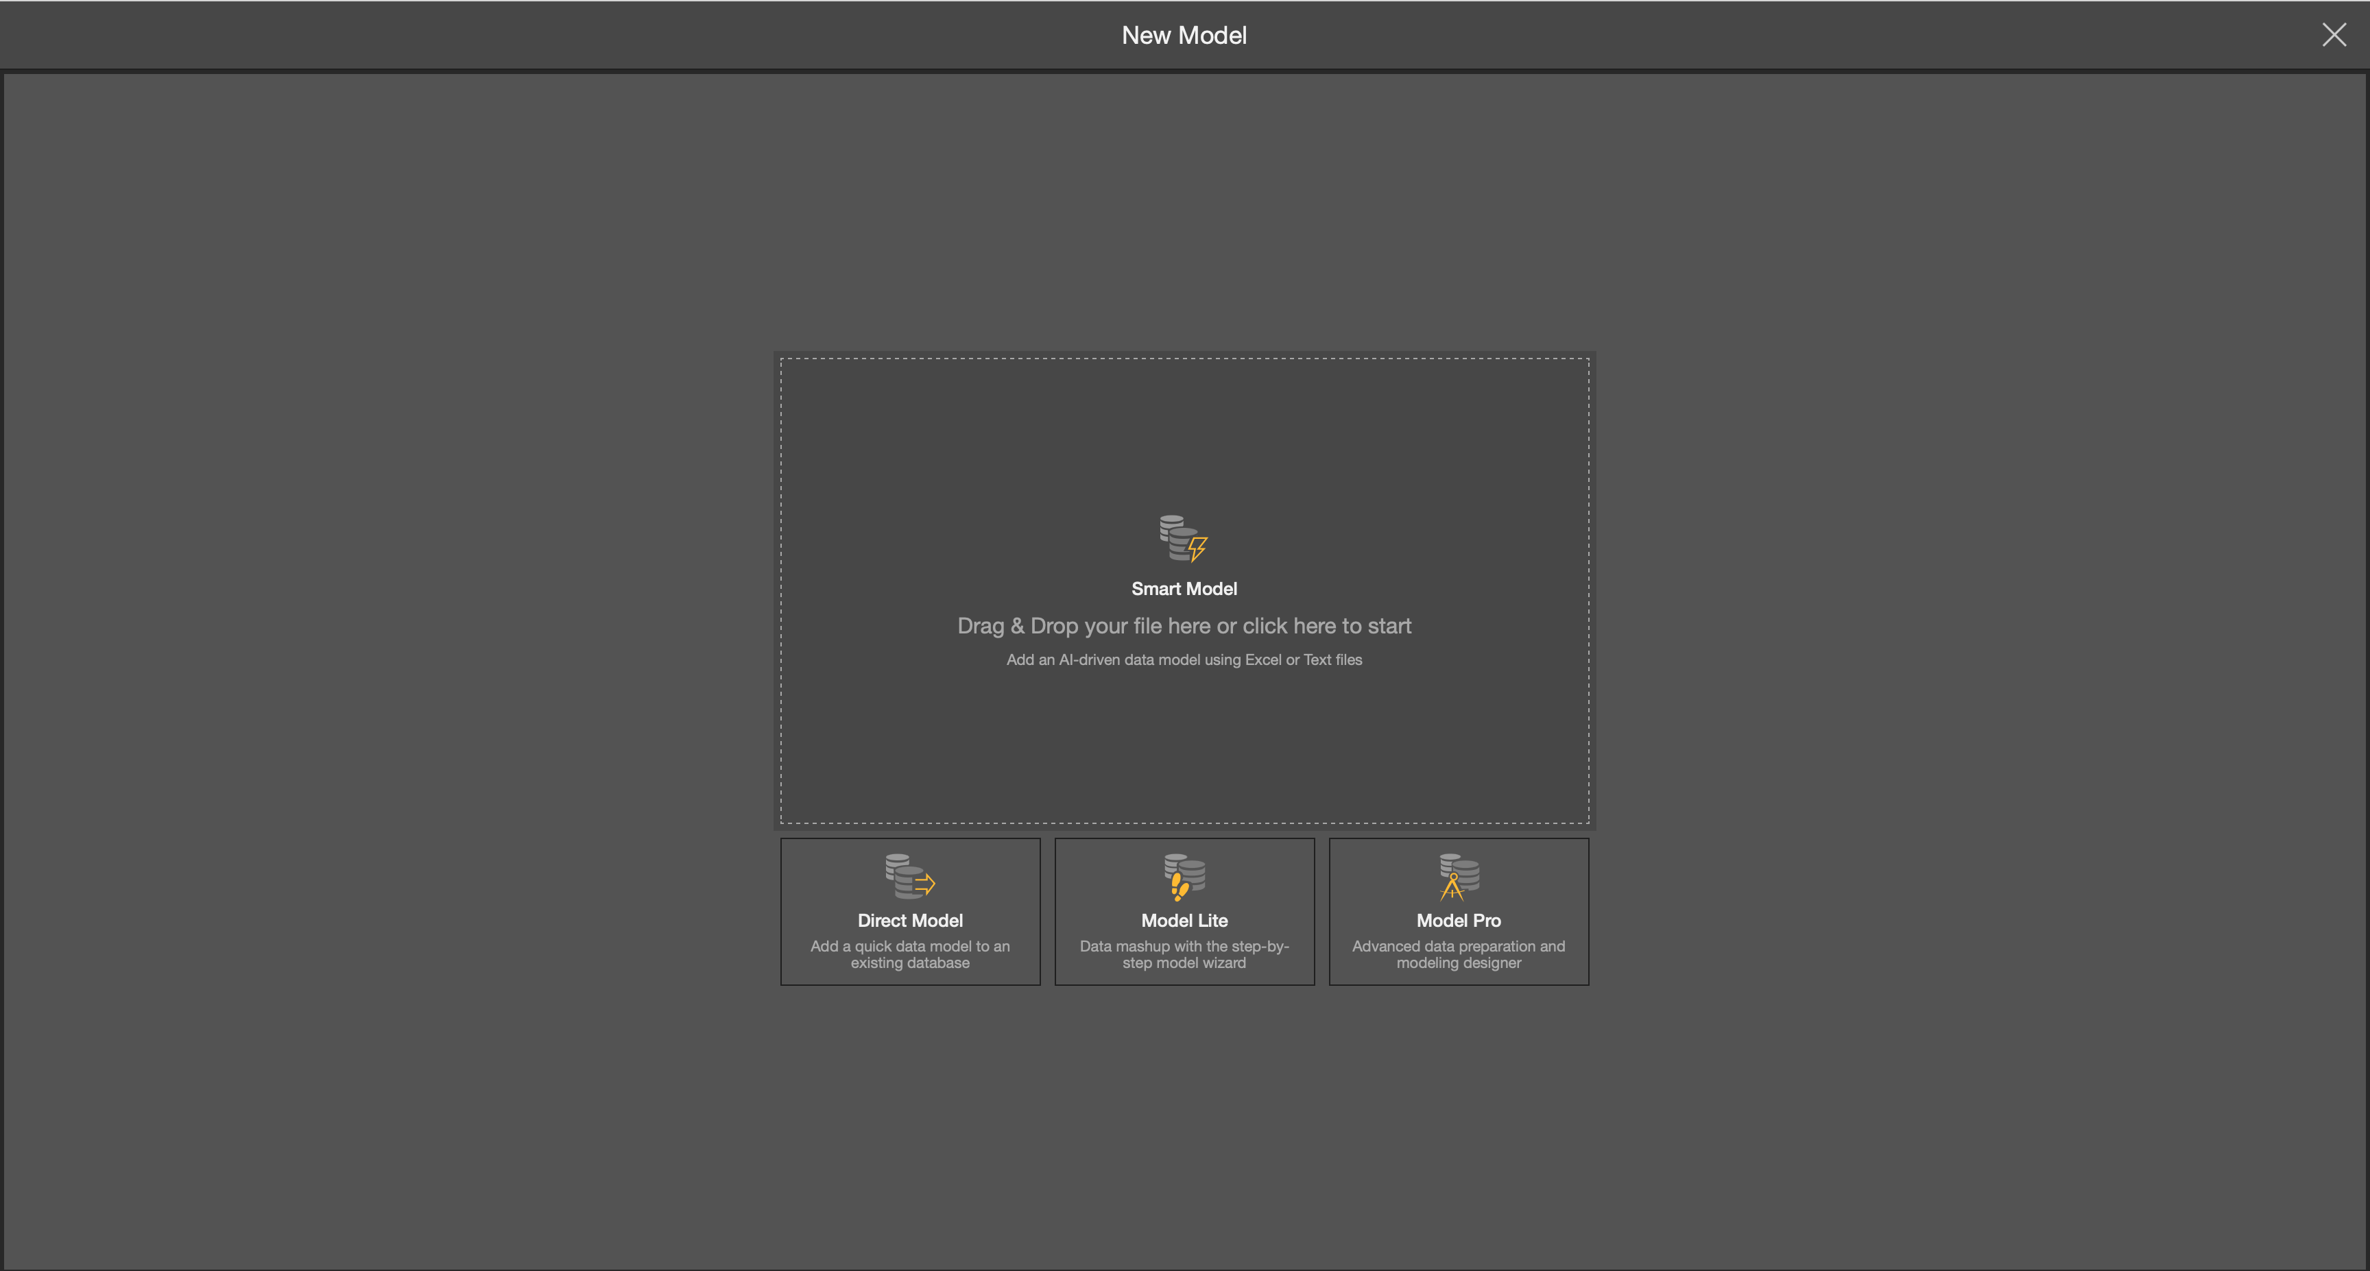Select the Model Pro heading
The width and height of the screenshot is (2370, 1271).
[x=1458, y=921]
